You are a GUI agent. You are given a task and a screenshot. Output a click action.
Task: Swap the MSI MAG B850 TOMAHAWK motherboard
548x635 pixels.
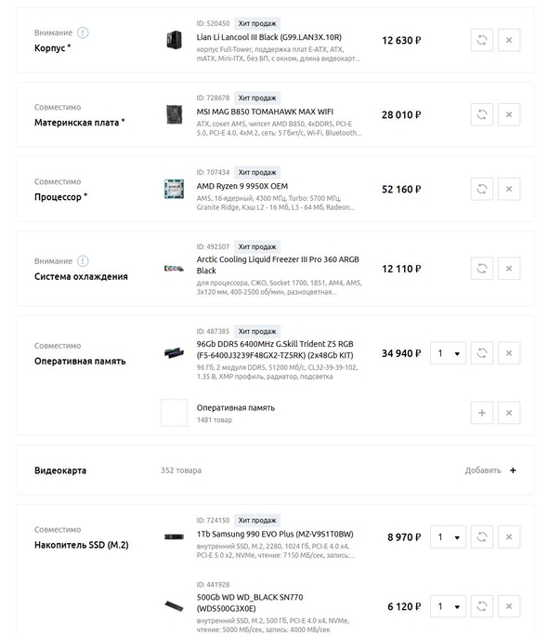(482, 114)
